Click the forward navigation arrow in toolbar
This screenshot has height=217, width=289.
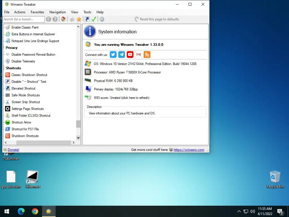55,19
